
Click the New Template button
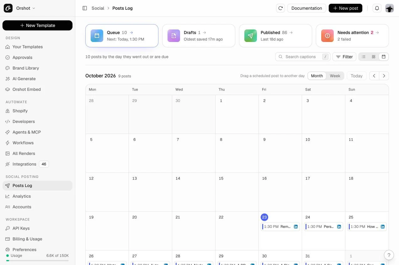37,25
